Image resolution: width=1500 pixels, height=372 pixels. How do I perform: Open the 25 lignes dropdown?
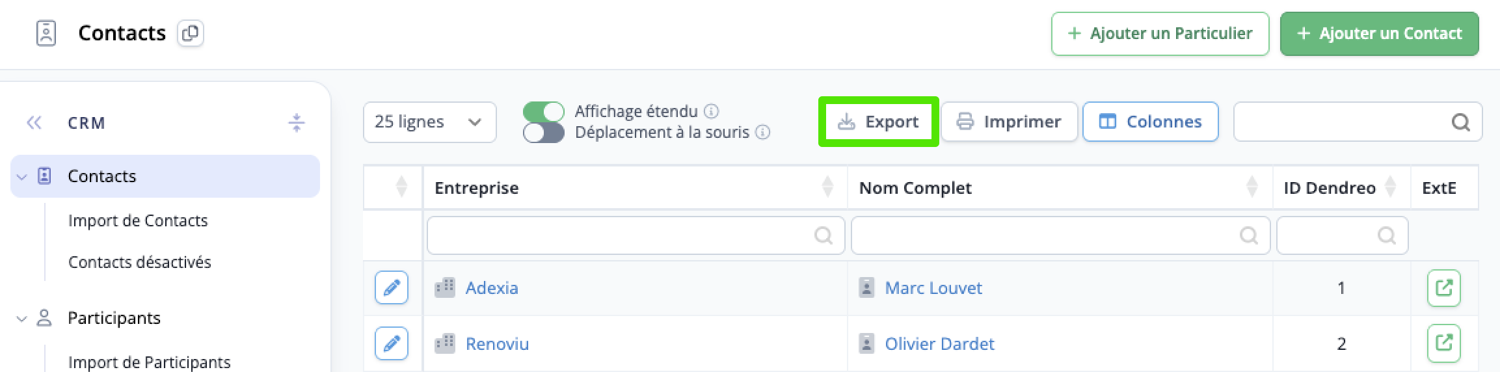pos(430,122)
